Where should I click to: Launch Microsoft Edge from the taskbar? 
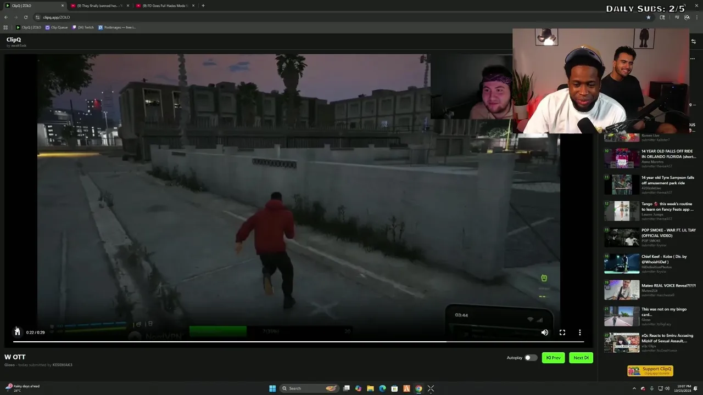point(383,388)
